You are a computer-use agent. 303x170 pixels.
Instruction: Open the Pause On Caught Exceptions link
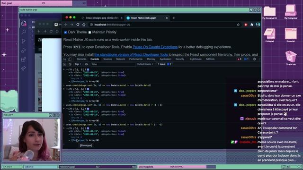(155, 47)
